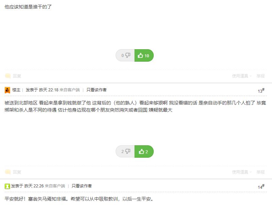Click reply bubble icon under post 13
The height and width of the screenshot is (213, 272).
coord(8,172)
